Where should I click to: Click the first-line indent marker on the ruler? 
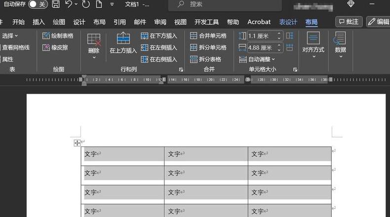(x=84, y=77)
